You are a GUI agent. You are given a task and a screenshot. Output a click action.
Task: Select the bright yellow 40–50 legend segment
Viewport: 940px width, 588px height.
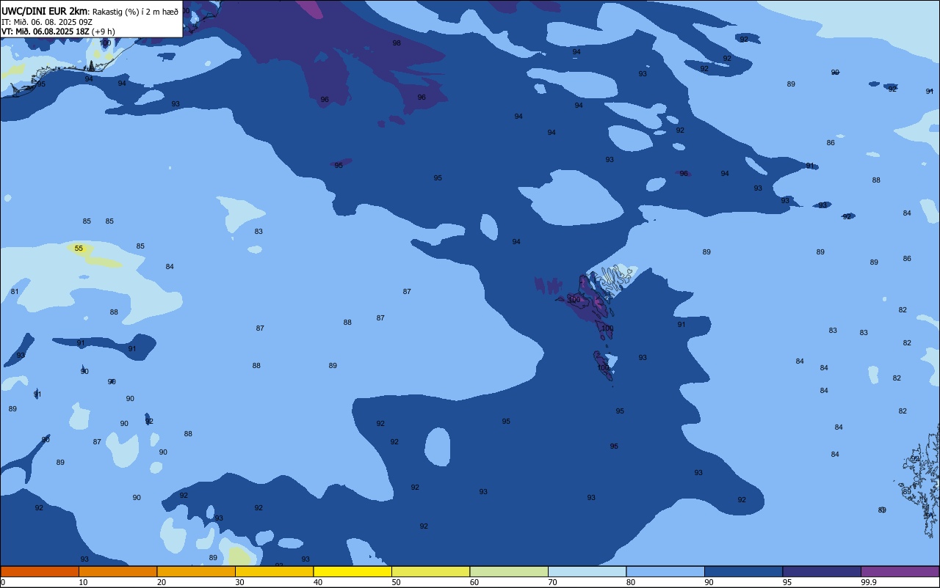pyautogui.click(x=352, y=571)
